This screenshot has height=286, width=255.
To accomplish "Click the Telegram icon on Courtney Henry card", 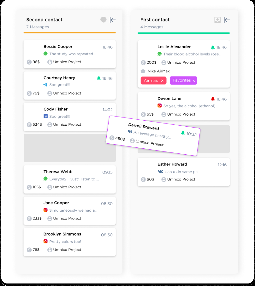I will (45, 85).
